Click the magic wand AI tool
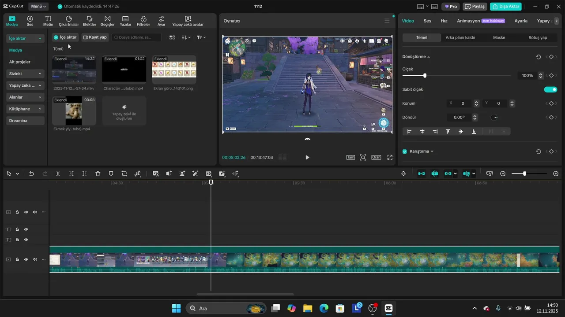 [x=196, y=174]
